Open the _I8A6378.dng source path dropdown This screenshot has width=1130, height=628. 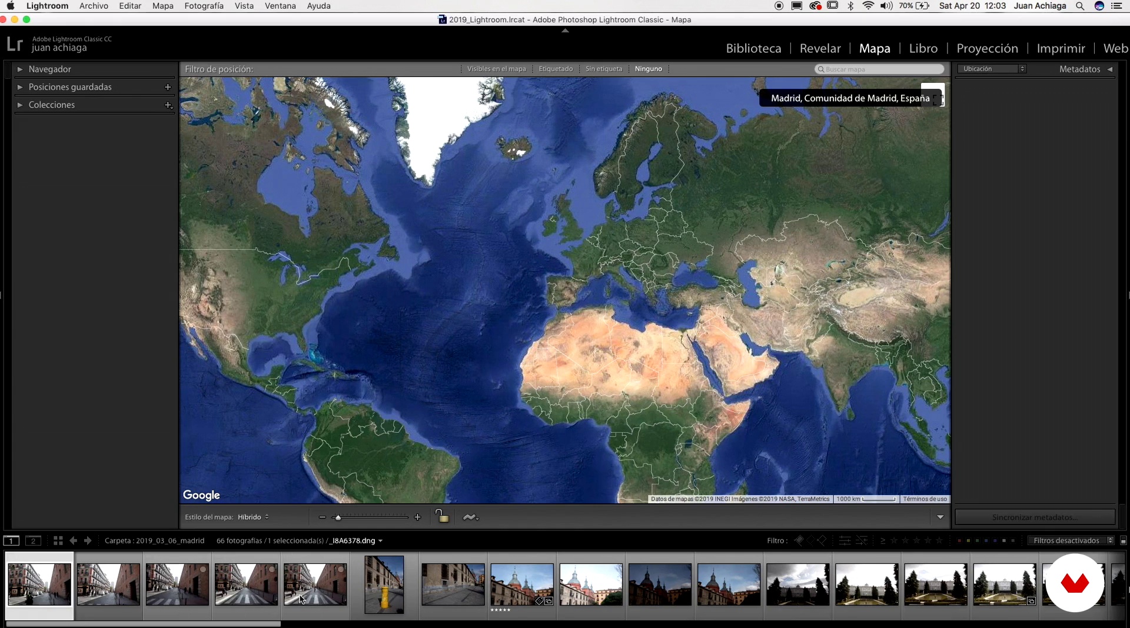357,541
